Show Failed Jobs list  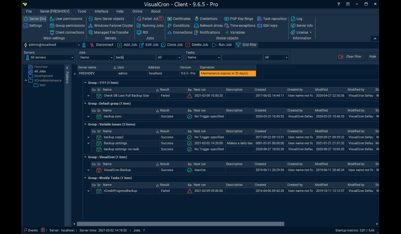point(150,19)
